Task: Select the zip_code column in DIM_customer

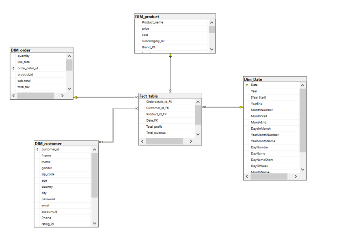Action: [x=63, y=174]
